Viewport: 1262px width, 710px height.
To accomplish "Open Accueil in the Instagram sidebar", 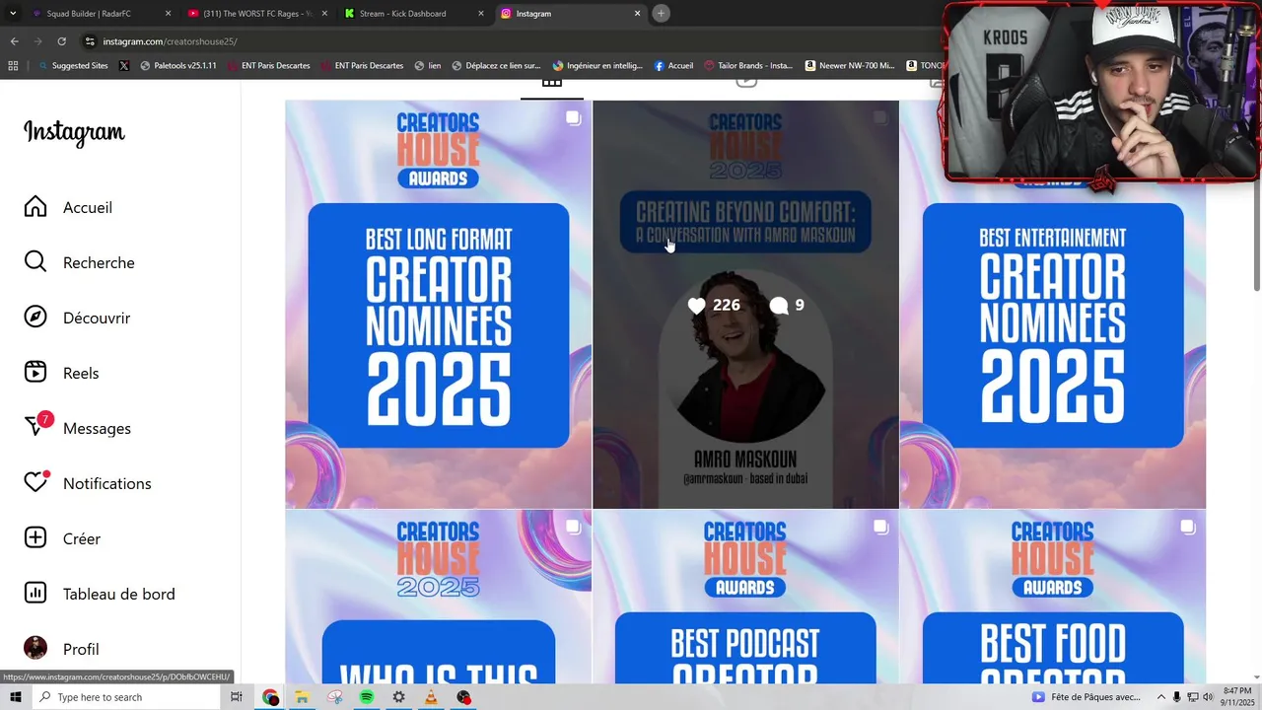I will [x=69, y=207].
